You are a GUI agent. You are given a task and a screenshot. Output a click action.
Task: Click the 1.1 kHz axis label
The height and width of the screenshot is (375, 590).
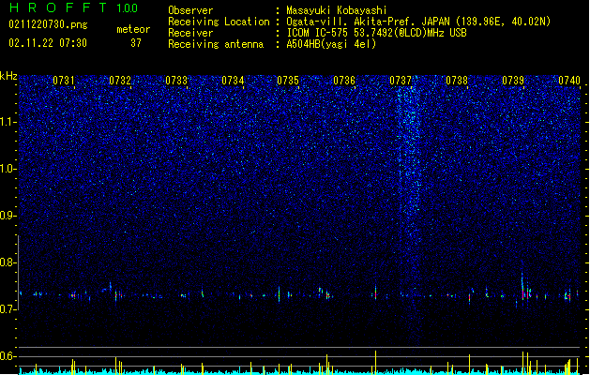coord(8,122)
